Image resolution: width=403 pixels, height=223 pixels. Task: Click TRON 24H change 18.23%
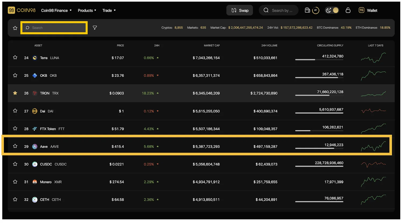point(148,93)
